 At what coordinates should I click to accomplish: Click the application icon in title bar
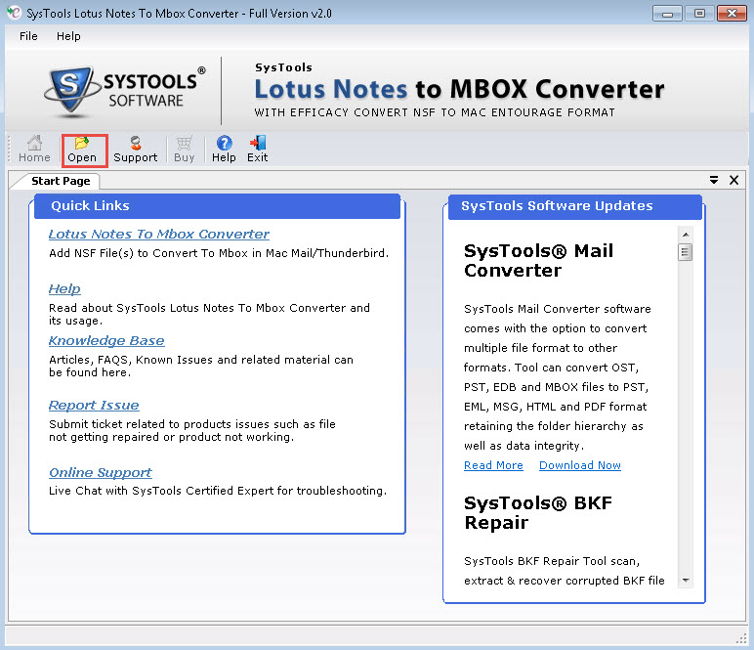click(14, 13)
